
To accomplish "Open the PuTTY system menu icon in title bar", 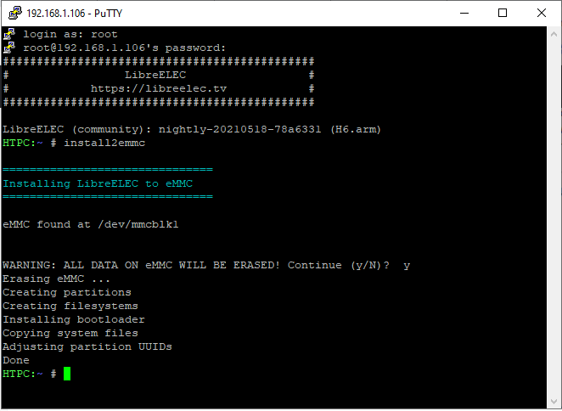I will tap(14, 13).
